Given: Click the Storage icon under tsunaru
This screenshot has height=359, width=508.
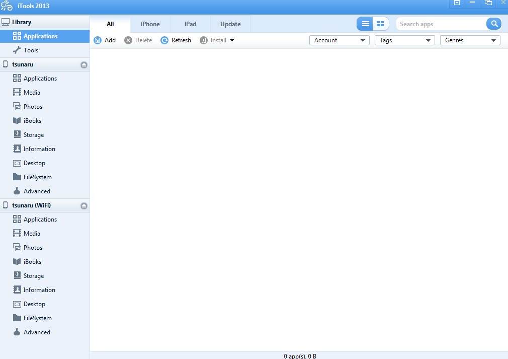Looking at the screenshot, I should pos(17,134).
